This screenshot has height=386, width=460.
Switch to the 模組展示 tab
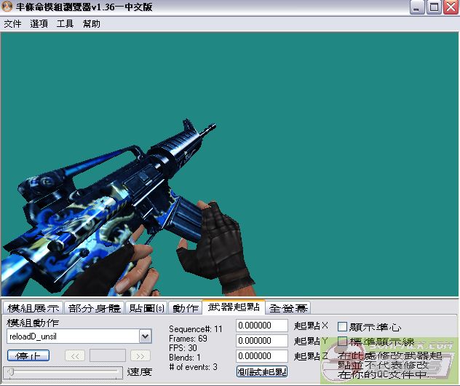click(33, 307)
